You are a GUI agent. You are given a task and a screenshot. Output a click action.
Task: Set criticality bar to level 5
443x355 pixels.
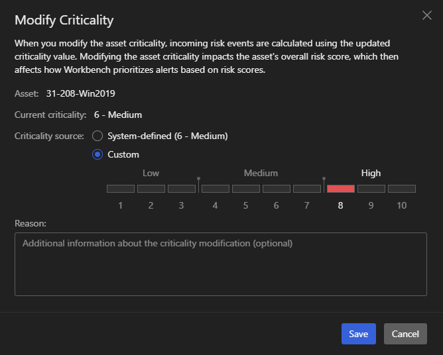tap(246, 189)
